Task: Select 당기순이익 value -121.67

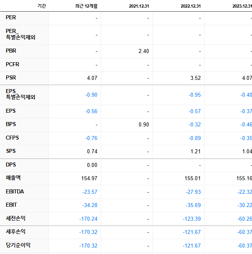Action: coord(191,246)
